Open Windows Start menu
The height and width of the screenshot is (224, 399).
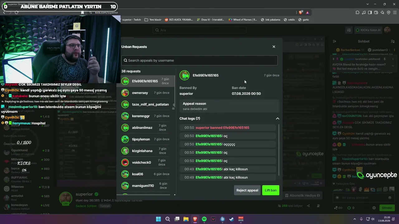pyautogui.click(x=158, y=219)
